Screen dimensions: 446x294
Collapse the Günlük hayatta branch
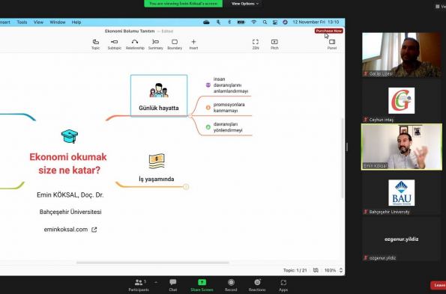tap(190, 116)
